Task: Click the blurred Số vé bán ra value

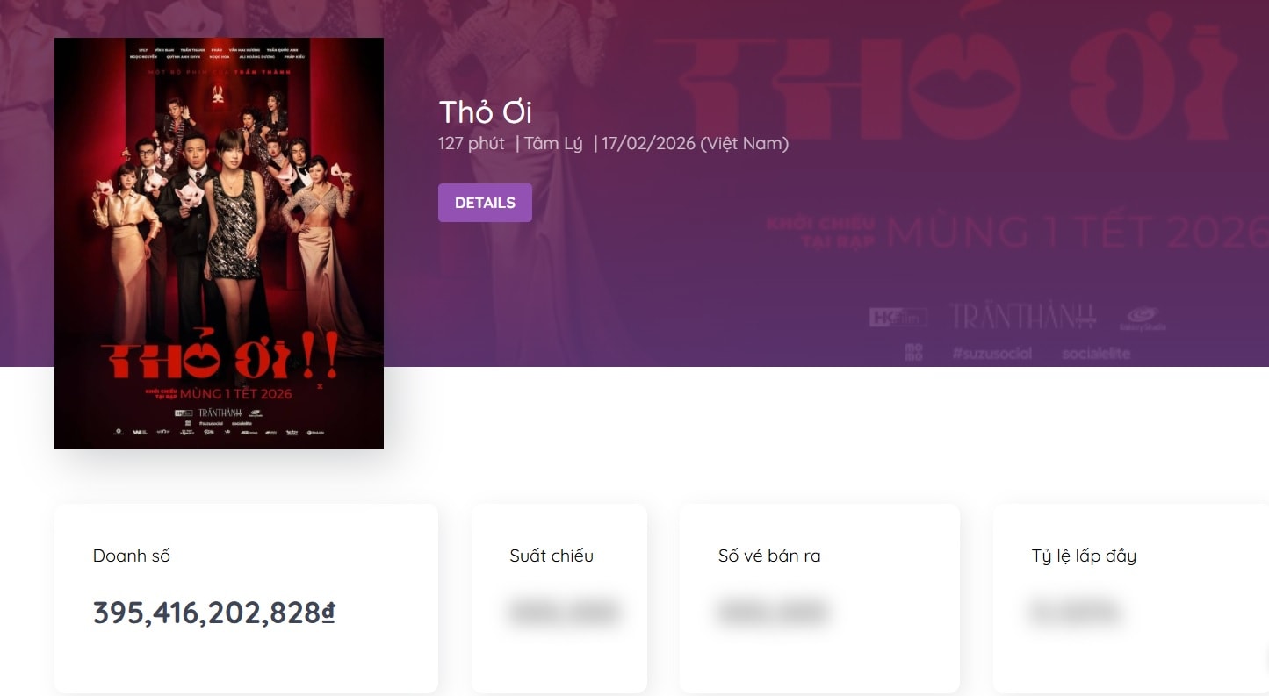Action: (772, 613)
